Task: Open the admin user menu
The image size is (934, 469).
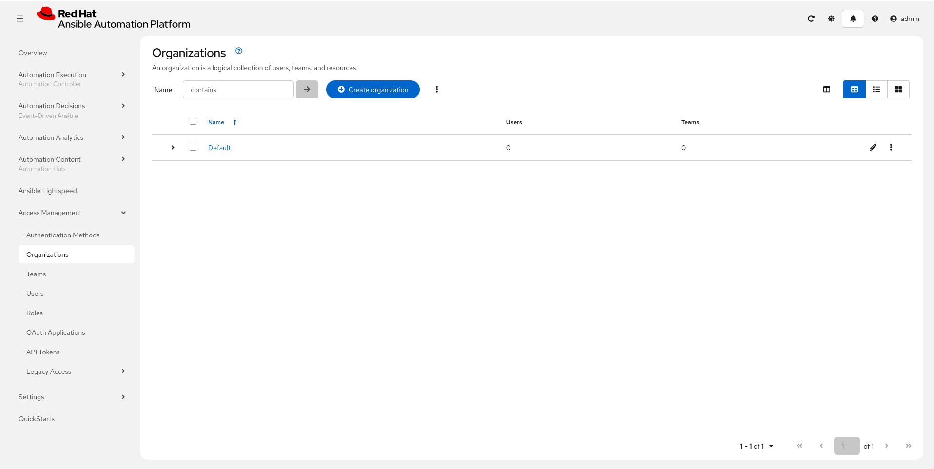Action: 905,19
